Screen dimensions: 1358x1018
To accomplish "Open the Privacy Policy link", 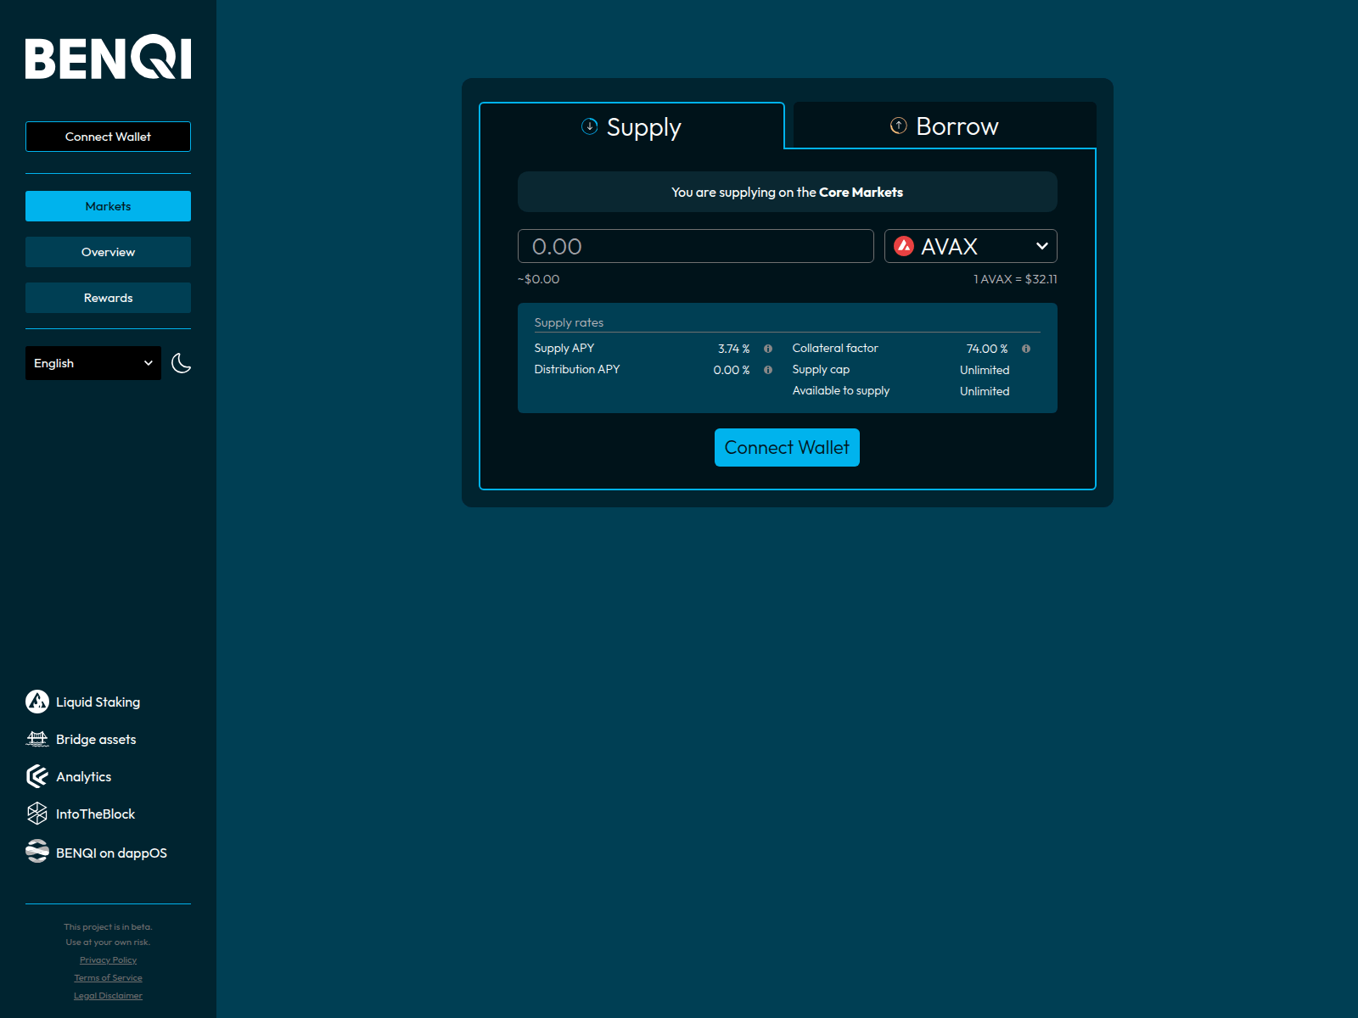I will coord(108,959).
